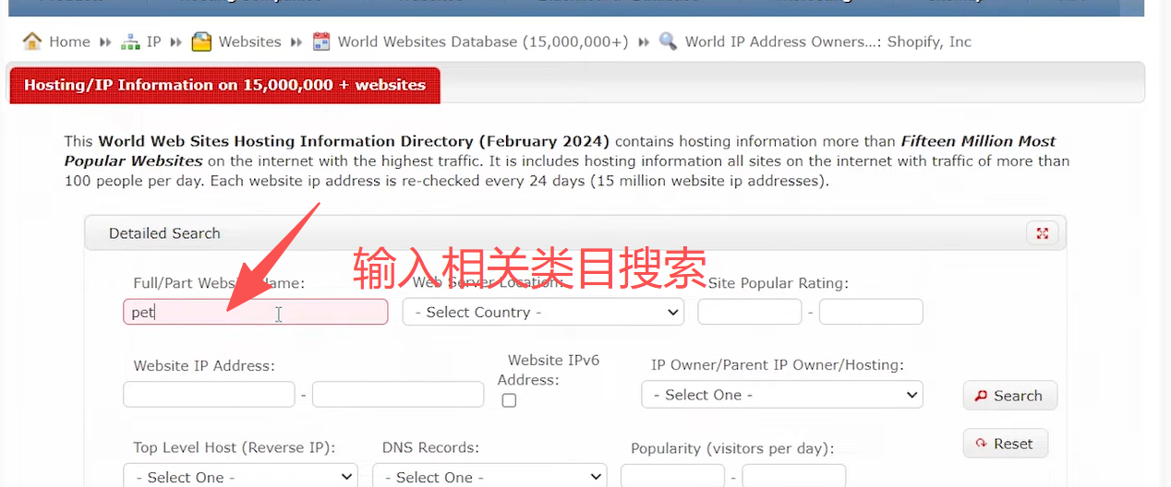The height and width of the screenshot is (487, 1171).
Task: Open the Home breadcrumb link
Action: tap(69, 42)
